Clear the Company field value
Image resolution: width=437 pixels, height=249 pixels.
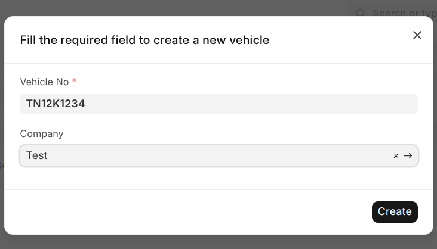click(396, 156)
